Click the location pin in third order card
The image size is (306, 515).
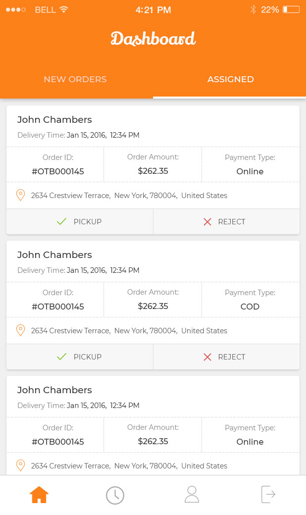click(20, 465)
